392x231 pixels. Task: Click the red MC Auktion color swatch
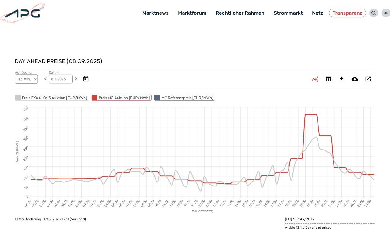pos(95,98)
